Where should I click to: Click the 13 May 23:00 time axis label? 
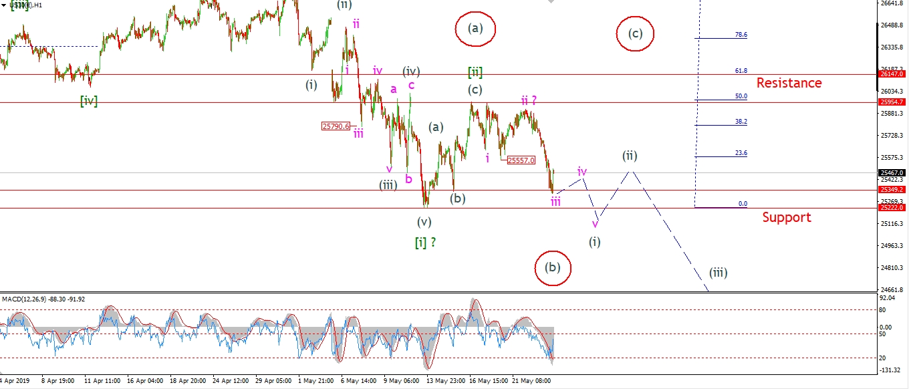[x=446, y=381]
